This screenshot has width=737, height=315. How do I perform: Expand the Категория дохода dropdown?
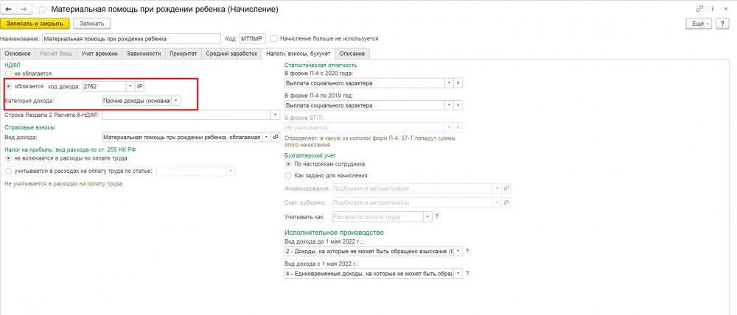(x=176, y=100)
